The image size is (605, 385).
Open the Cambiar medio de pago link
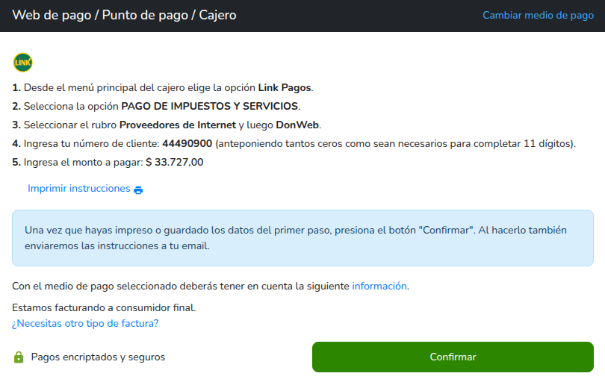tap(538, 16)
